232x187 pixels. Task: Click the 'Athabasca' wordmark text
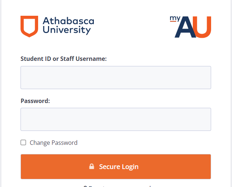tap(68, 21)
